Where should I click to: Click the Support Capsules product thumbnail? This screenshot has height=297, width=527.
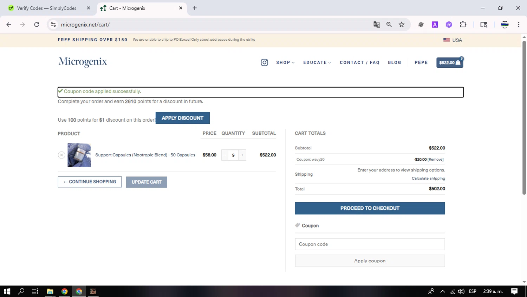pos(79,155)
